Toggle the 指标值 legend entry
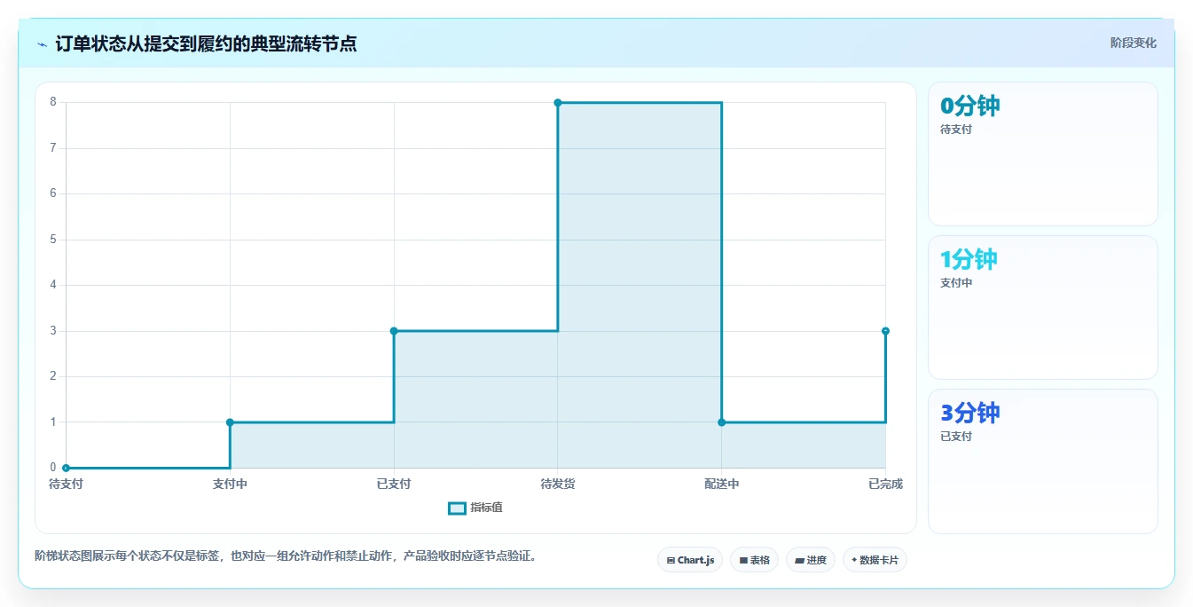Screen dimensions: 1193x607 [x=475, y=508]
